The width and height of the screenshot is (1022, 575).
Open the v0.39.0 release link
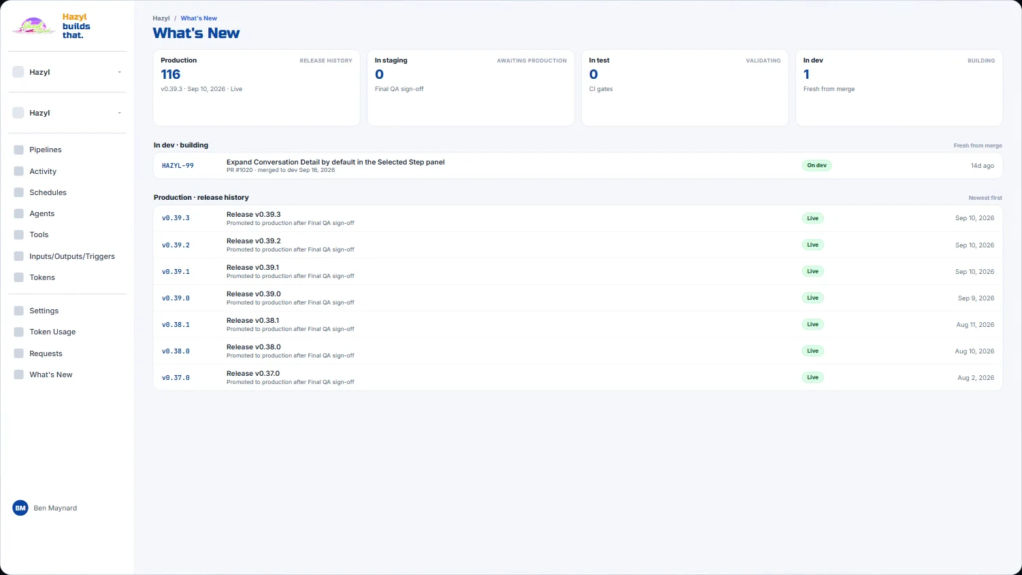[x=176, y=298]
